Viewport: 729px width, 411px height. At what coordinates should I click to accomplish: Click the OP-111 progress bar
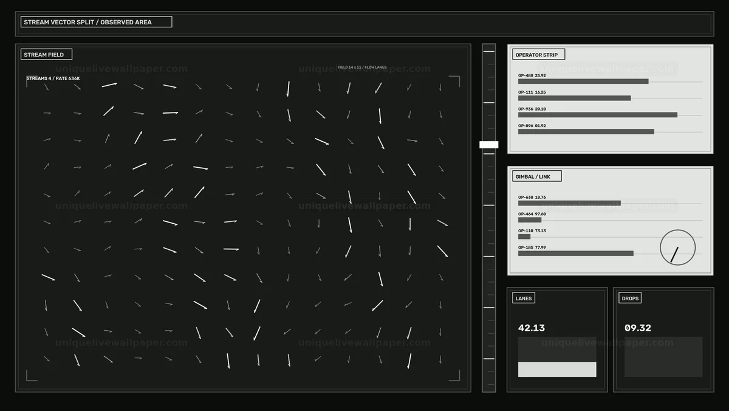tap(575, 98)
